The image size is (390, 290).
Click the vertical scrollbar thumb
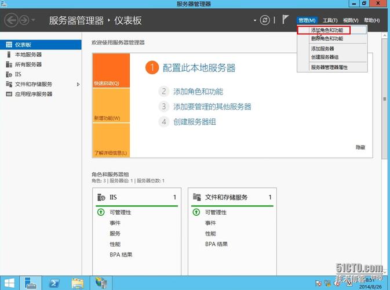coord(385,99)
